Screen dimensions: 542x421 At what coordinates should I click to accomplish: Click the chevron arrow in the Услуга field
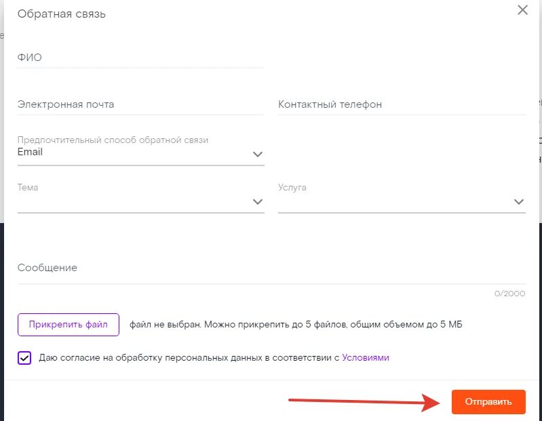[519, 202]
